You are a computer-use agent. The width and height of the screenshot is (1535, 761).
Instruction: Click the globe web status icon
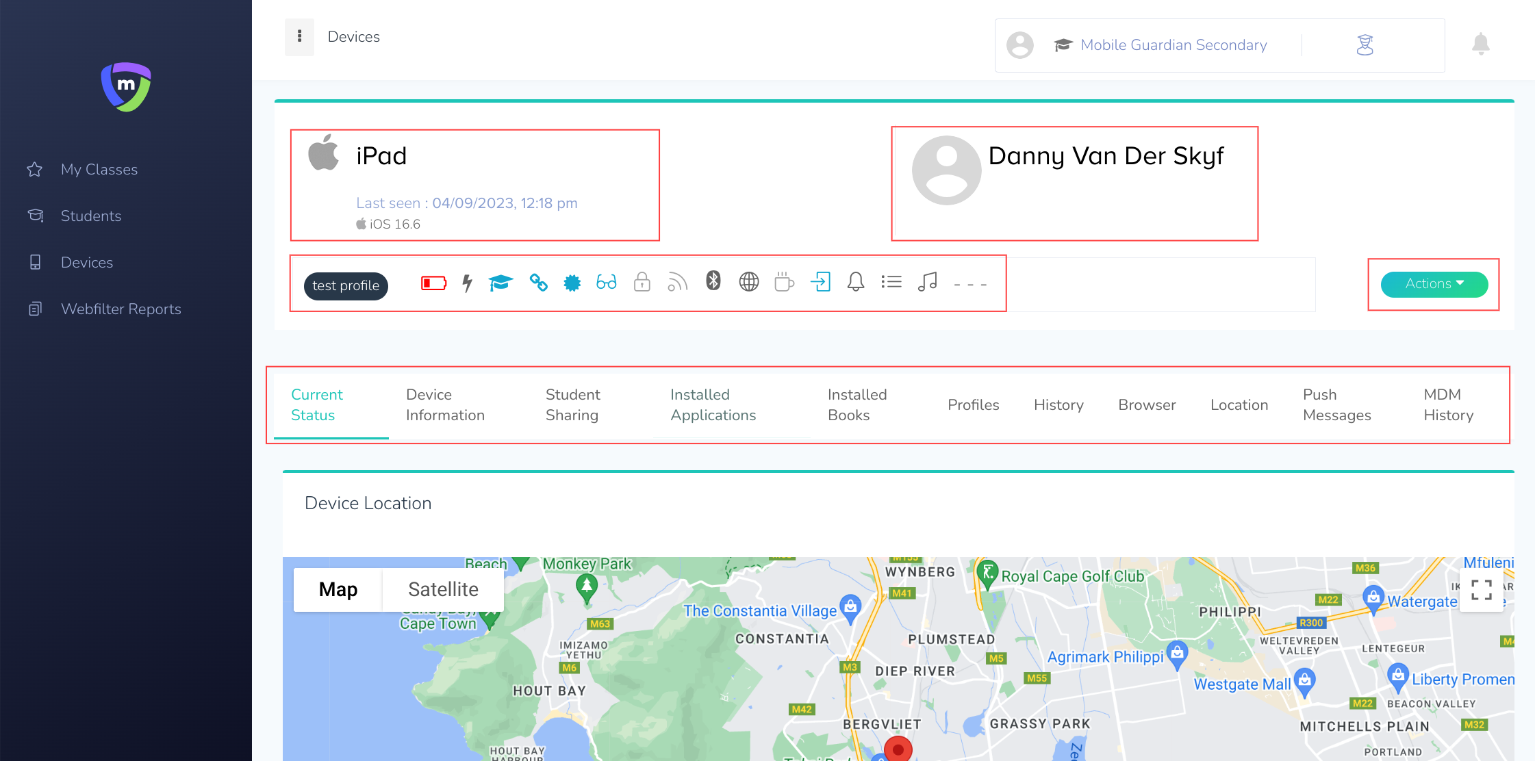point(749,281)
